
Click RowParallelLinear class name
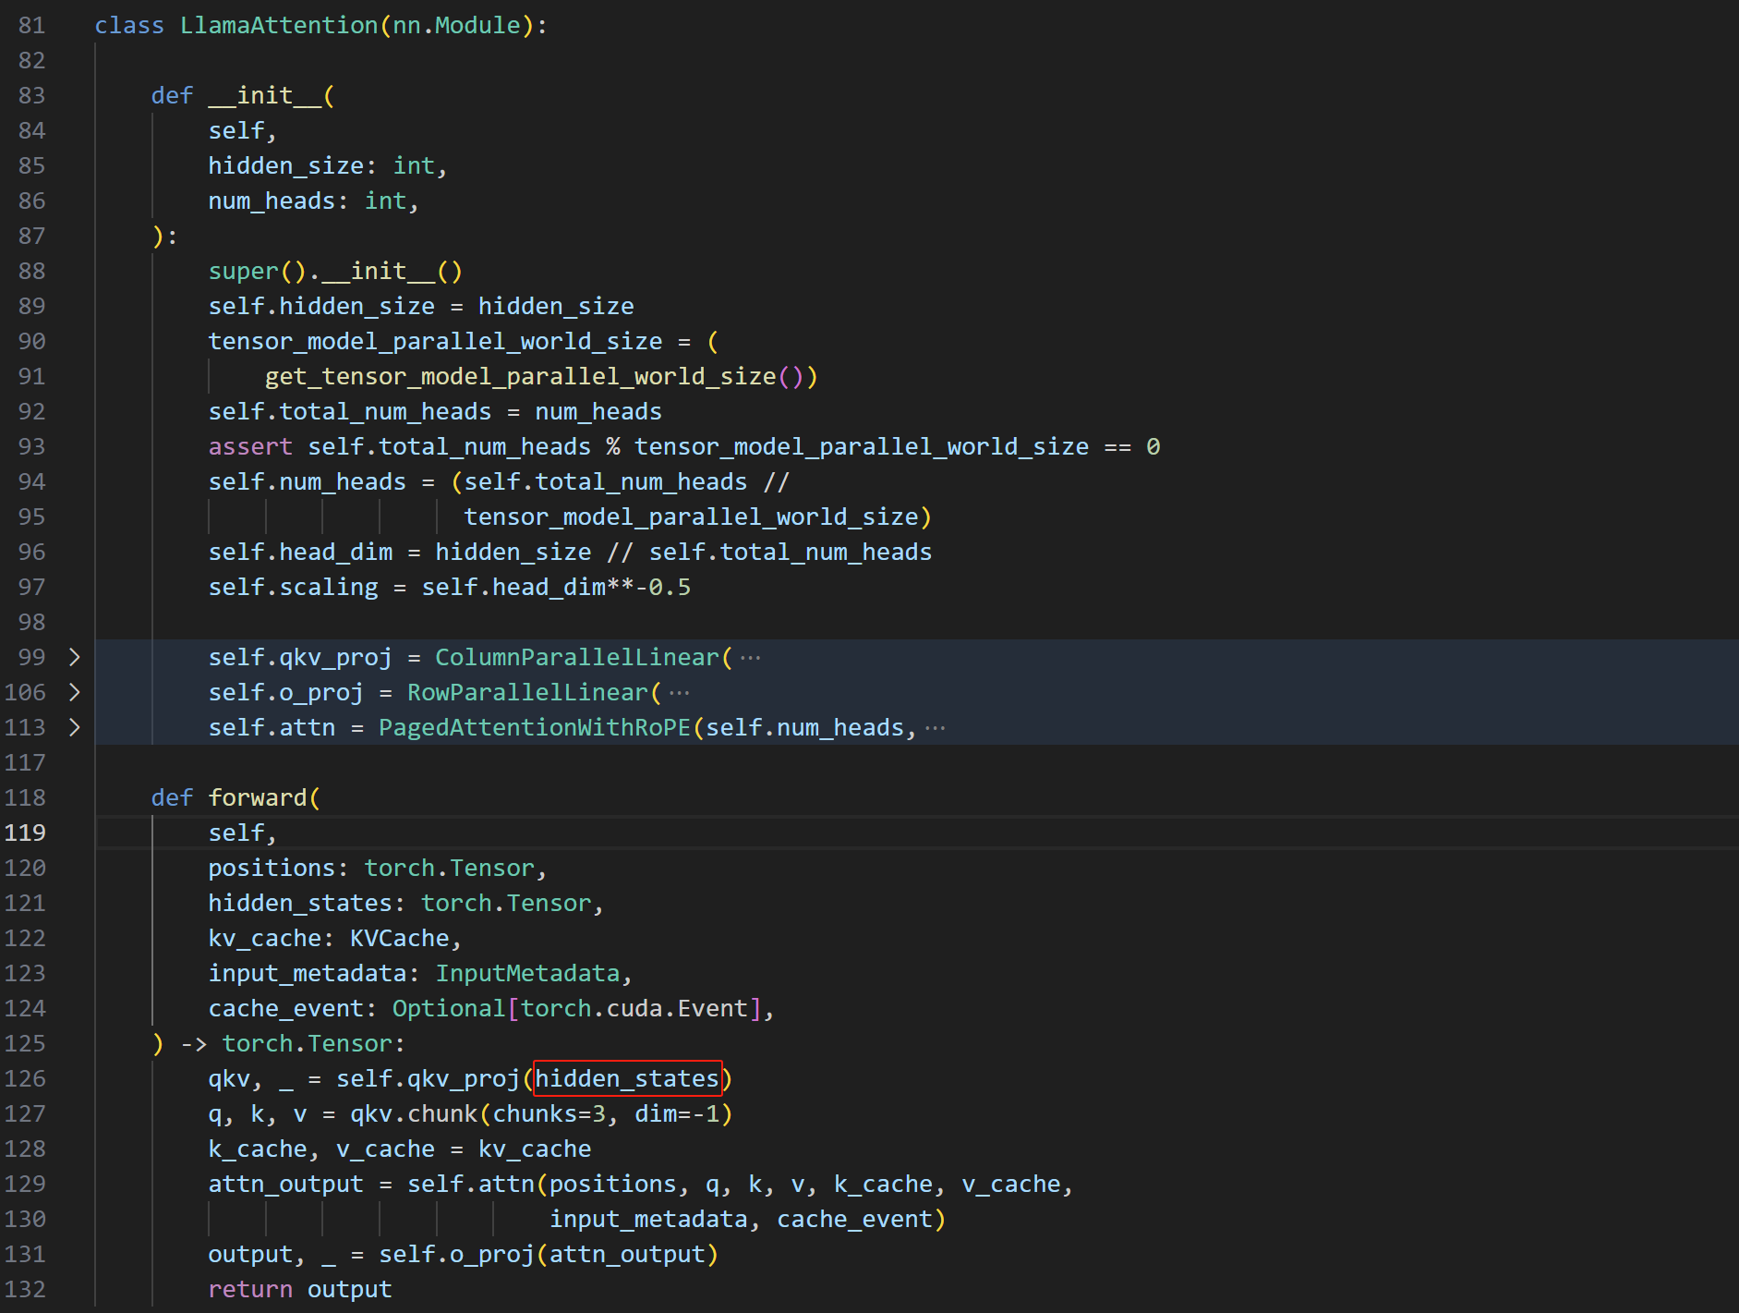528,692
